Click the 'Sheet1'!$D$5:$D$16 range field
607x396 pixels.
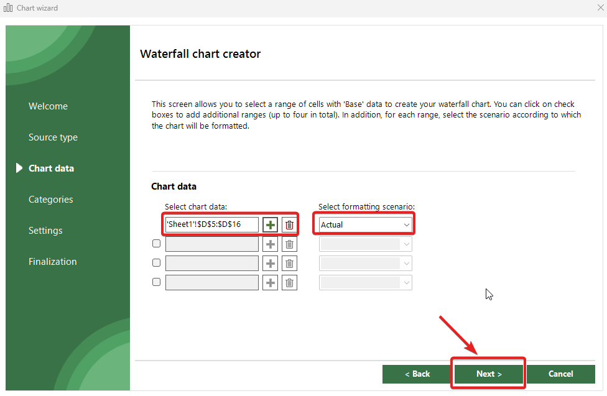tap(211, 224)
